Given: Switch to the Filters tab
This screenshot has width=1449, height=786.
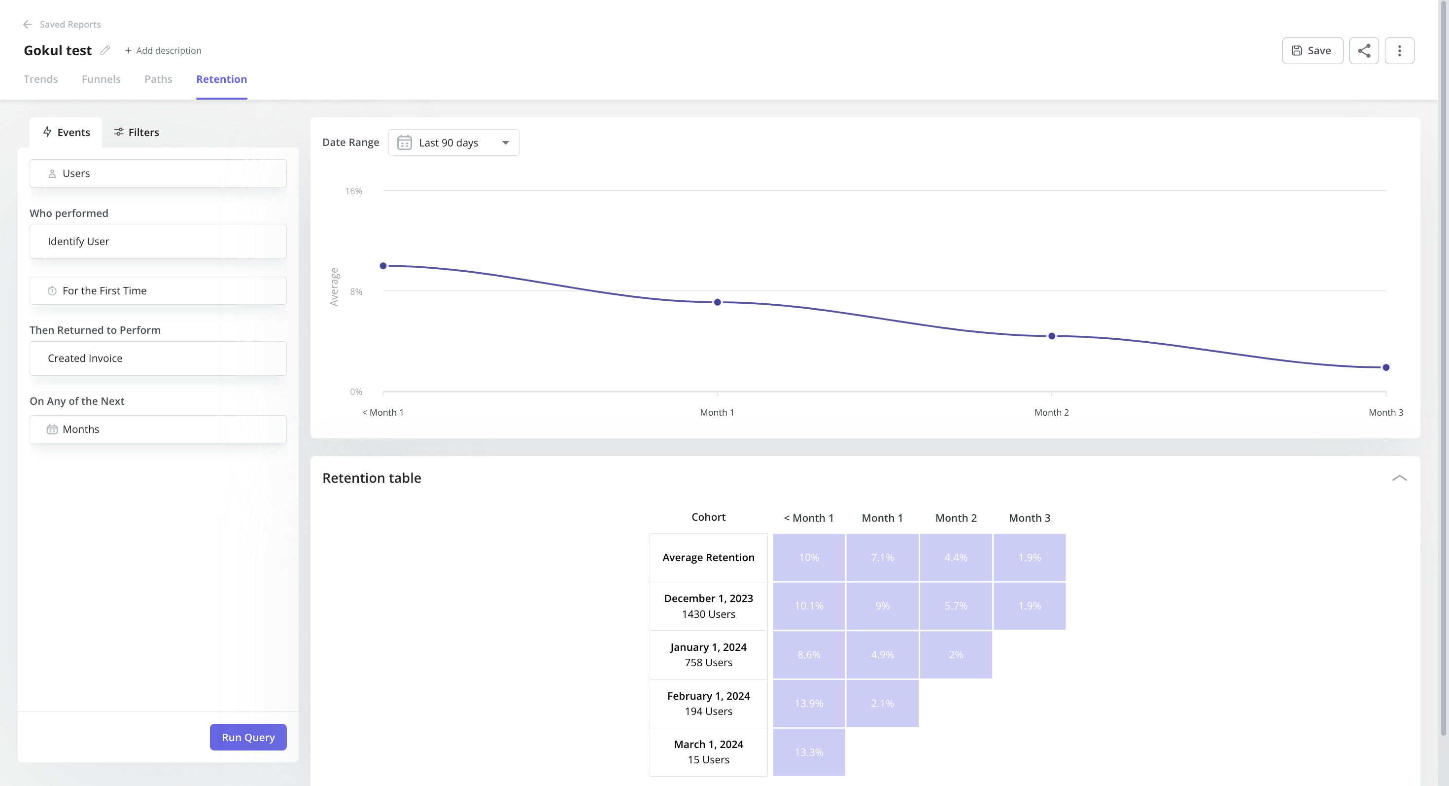Looking at the screenshot, I should 136,132.
